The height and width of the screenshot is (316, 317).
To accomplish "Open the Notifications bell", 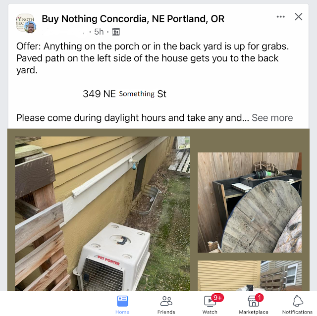I will (297, 305).
